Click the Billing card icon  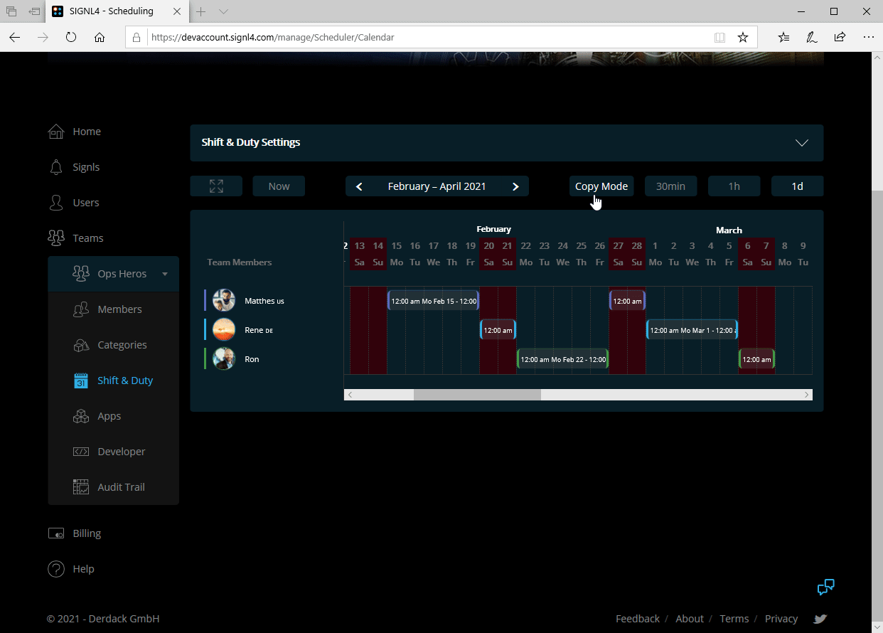point(55,533)
